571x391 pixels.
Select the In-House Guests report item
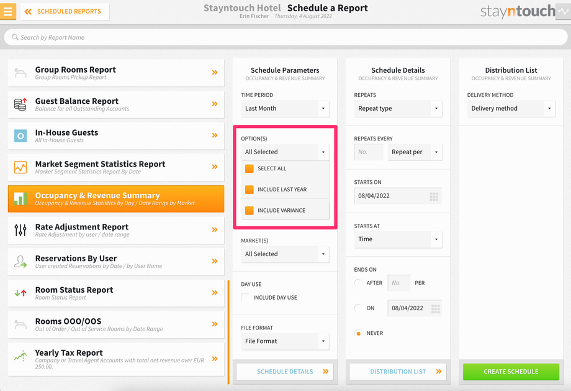tap(116, 136)
